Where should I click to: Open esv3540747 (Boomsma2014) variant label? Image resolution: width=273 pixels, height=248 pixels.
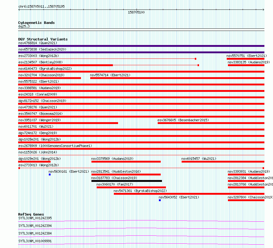click(40, 114)
